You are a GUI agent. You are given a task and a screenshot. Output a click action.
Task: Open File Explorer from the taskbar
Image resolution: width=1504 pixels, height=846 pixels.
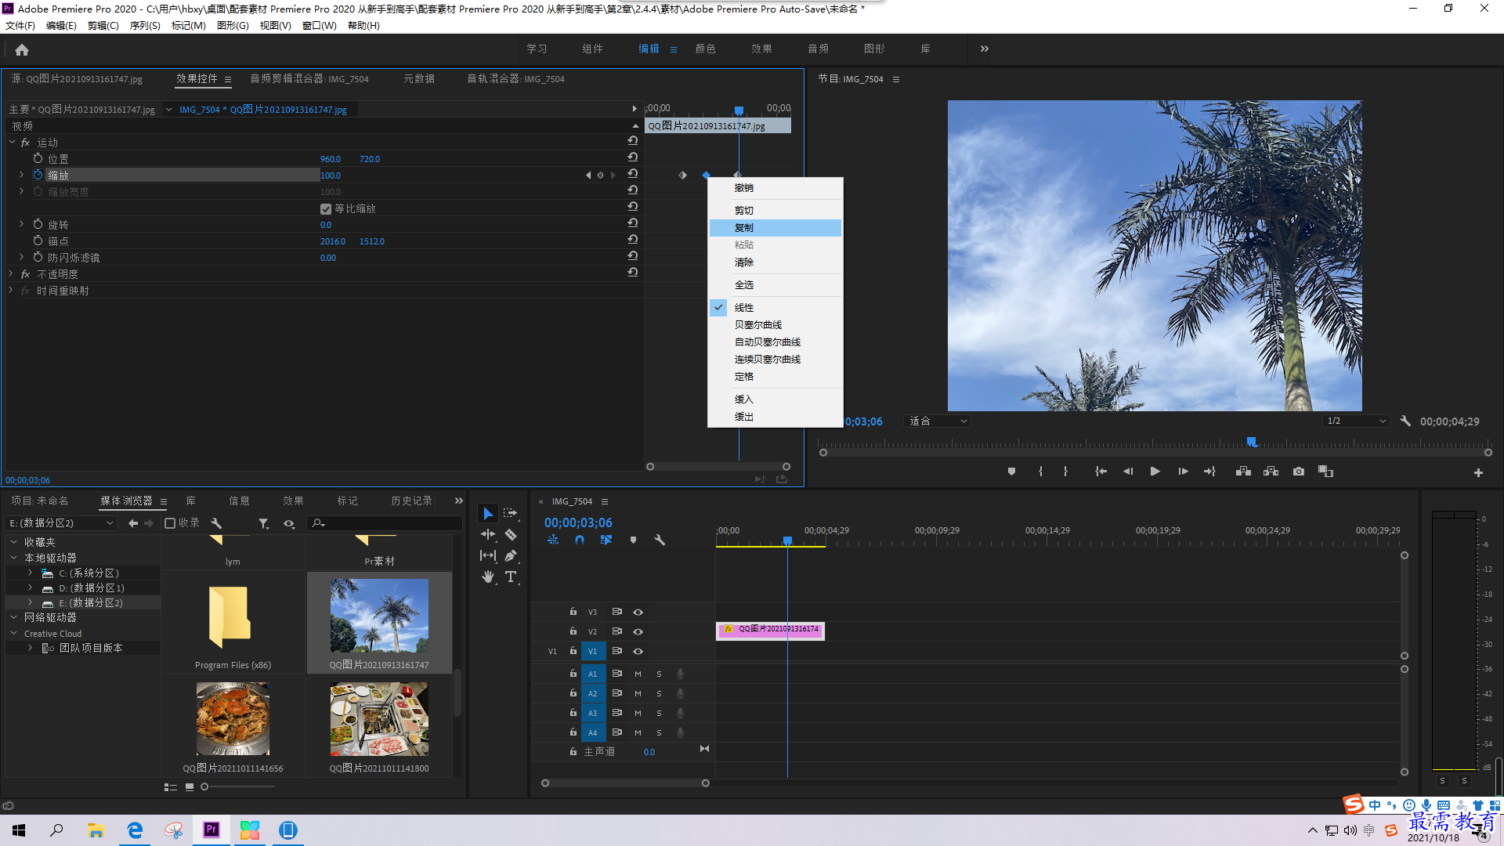click(96, 830)
